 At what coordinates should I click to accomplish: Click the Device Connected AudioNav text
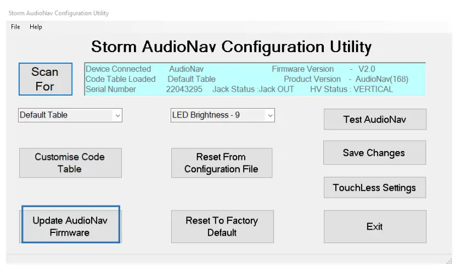[x=145, y=69]
